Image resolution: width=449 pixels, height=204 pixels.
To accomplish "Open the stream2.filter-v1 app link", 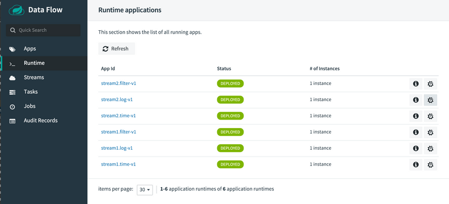I will (118, 84).
